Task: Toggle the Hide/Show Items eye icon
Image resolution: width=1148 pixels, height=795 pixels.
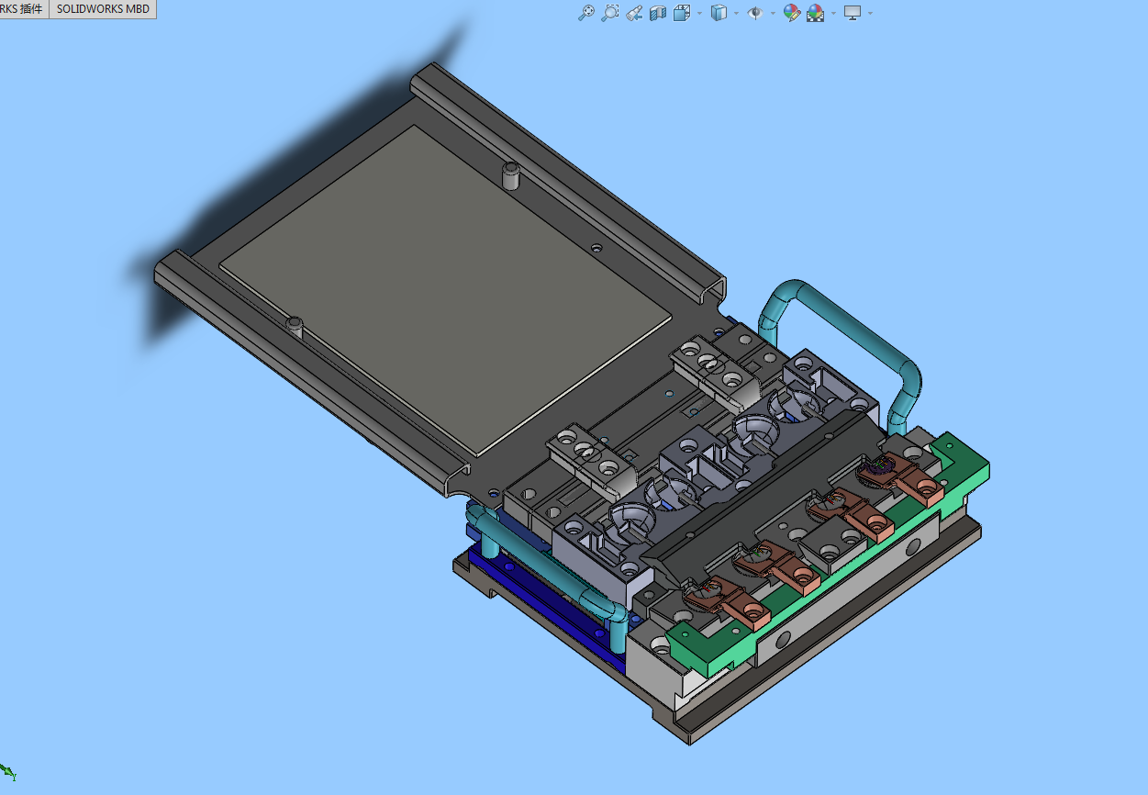Action: 755,13
